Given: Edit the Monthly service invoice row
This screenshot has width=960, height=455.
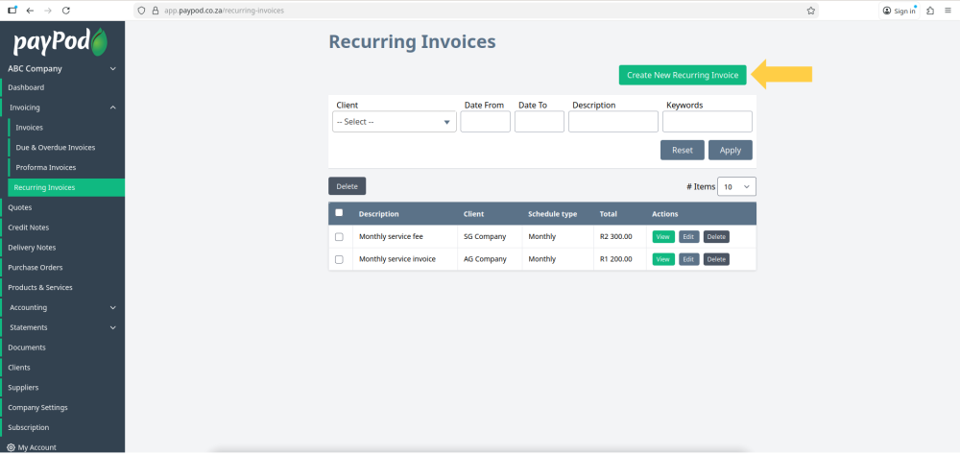Looking at the screenshot, I should click(x=688, y=259).
